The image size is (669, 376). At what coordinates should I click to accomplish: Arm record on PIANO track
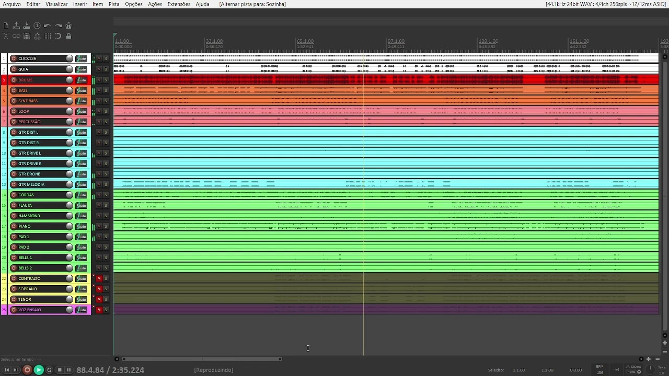[14, 226]
